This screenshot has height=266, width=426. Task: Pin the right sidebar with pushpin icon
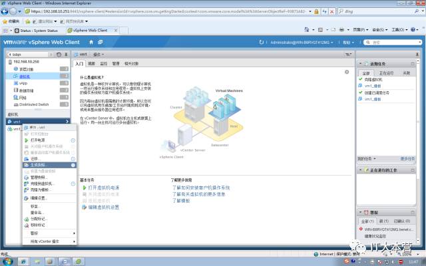tap(417, 55)
